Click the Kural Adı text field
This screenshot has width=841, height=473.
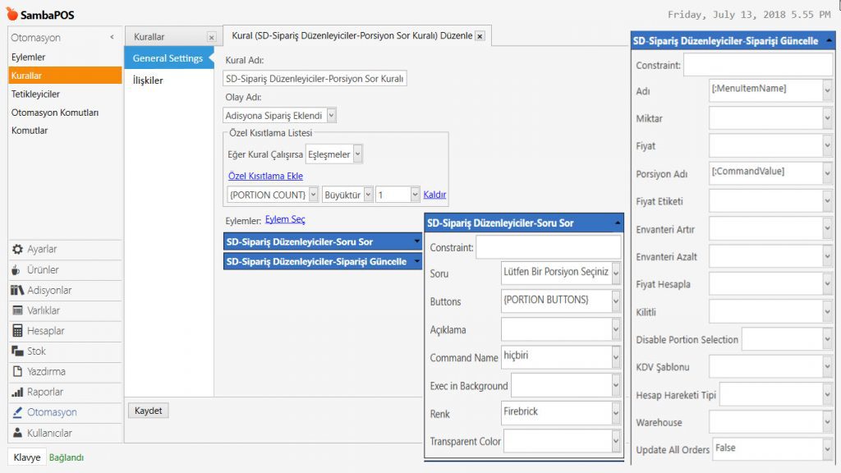315,79
